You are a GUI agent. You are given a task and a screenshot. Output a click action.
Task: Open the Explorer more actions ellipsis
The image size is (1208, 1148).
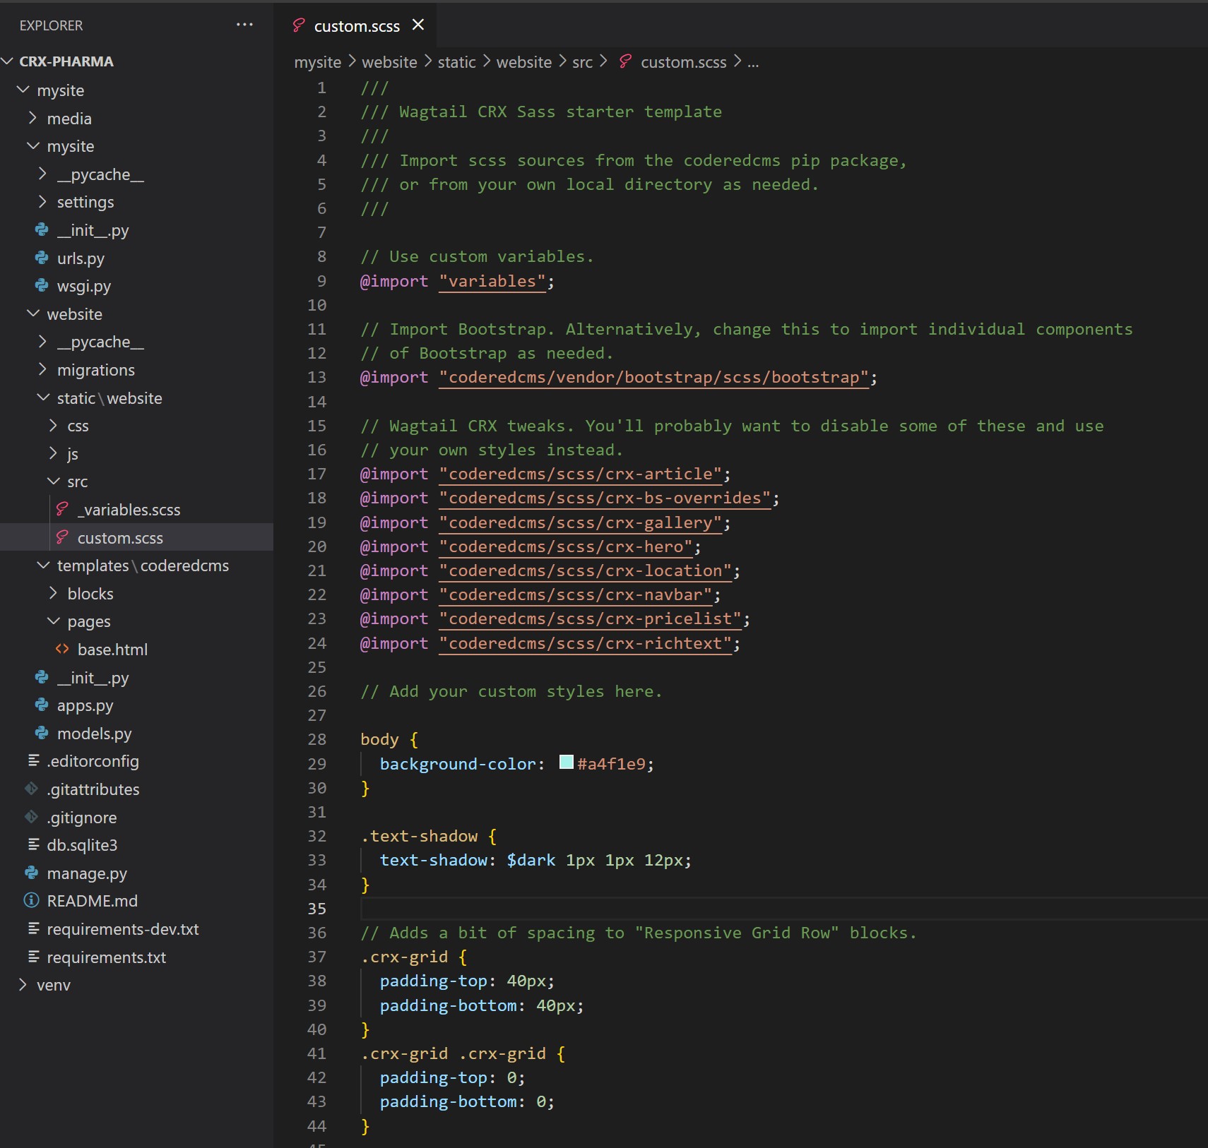[244, 25]
